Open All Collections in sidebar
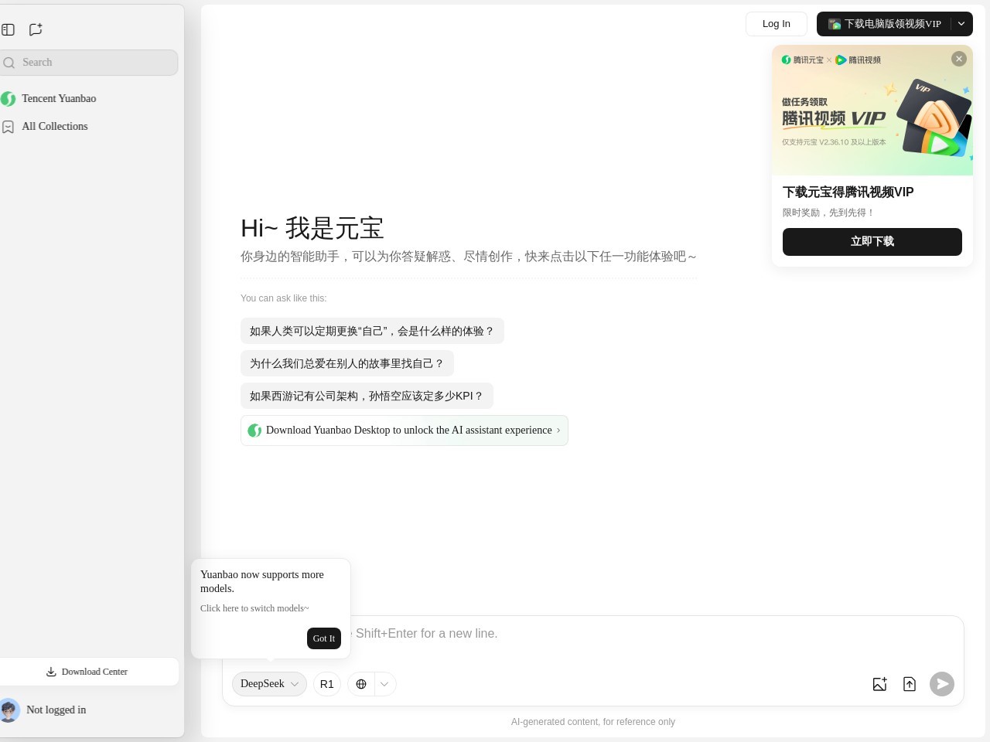Screen dimensions: 990x742 pos(54,127)
